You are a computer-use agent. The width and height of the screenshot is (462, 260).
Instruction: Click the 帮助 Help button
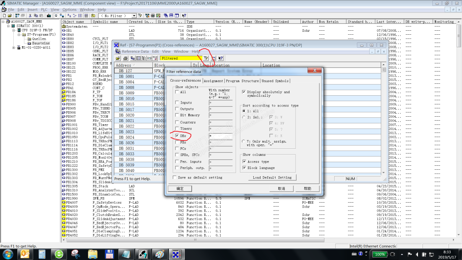308,188
